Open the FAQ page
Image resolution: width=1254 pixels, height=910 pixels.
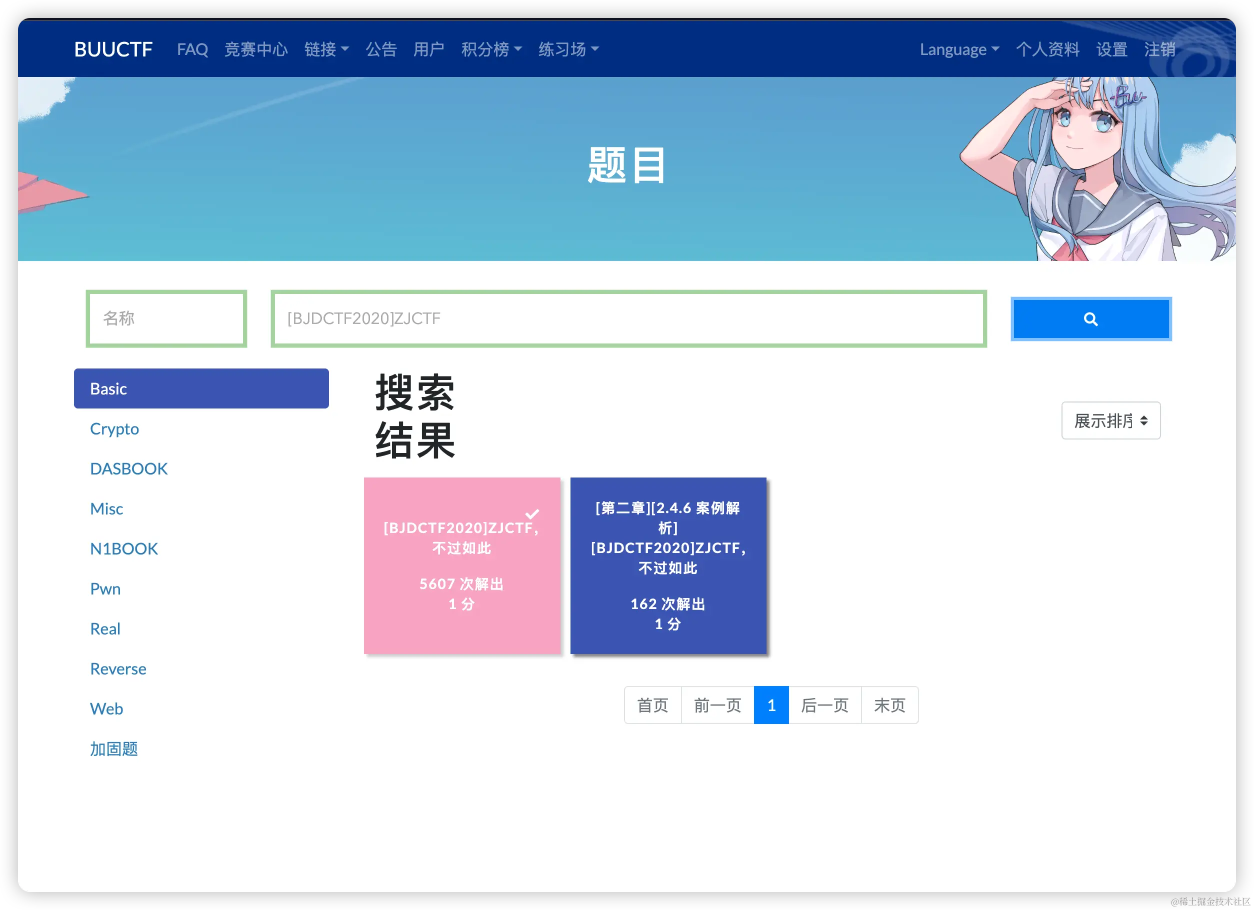coord(192,50)
